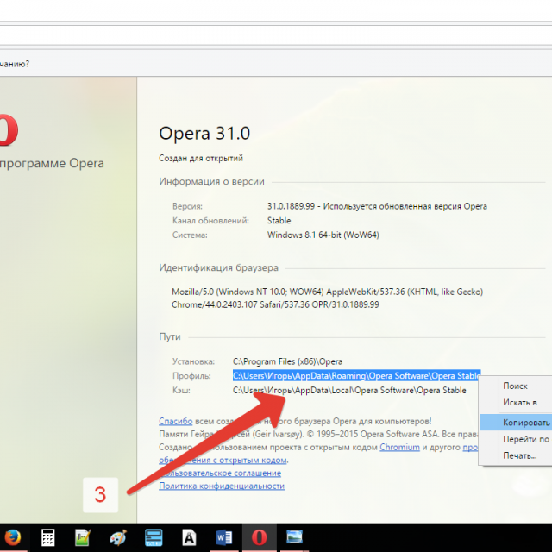This screenshot has width=552, height=552.
Task: Select 'Искать в' context menu entry
Action: [x=519, y=403]
